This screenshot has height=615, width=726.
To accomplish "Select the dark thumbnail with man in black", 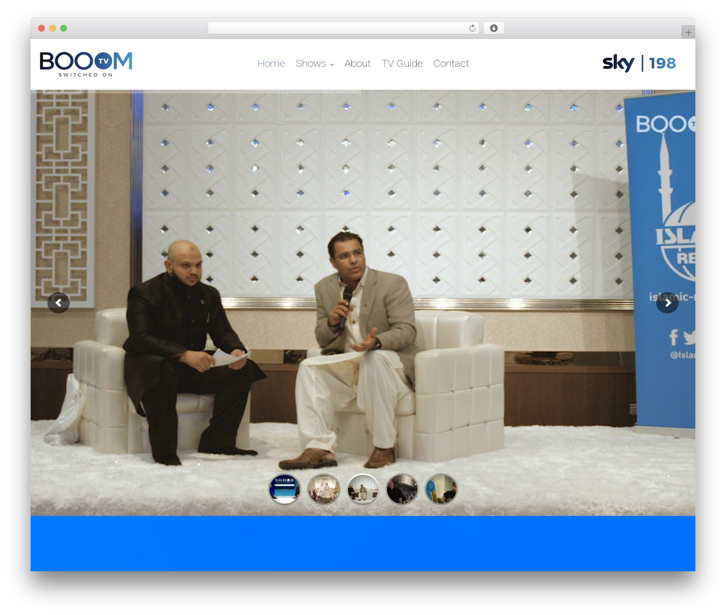I will pyautogui.click(x=402, y=489).
